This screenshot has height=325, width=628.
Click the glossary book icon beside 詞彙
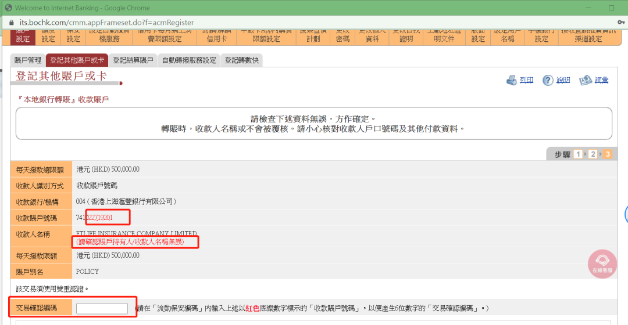586,80
